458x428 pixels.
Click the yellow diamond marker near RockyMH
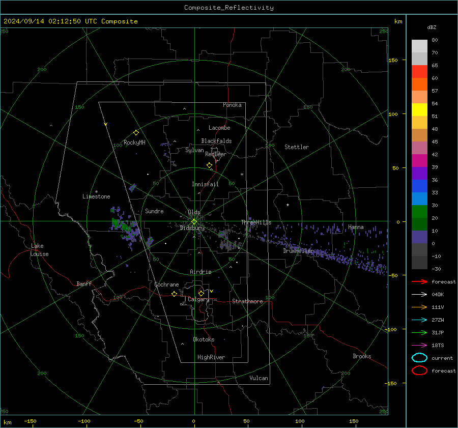[x=136, y=133]
